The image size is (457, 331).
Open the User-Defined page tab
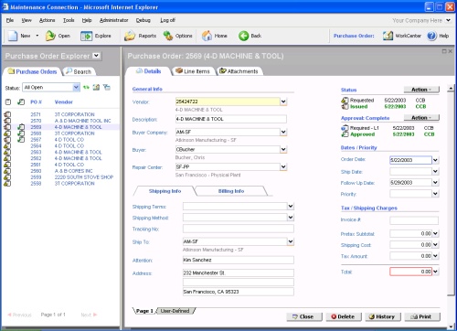pyautogui.click(x=175, y=311)
